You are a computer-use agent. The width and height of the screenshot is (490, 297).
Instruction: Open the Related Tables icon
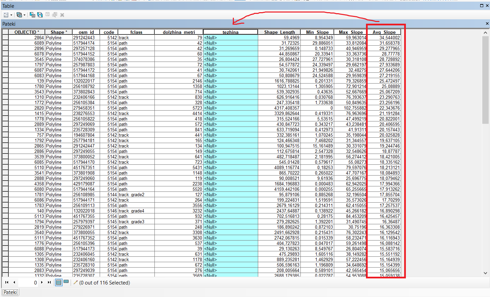pos(19,15)
